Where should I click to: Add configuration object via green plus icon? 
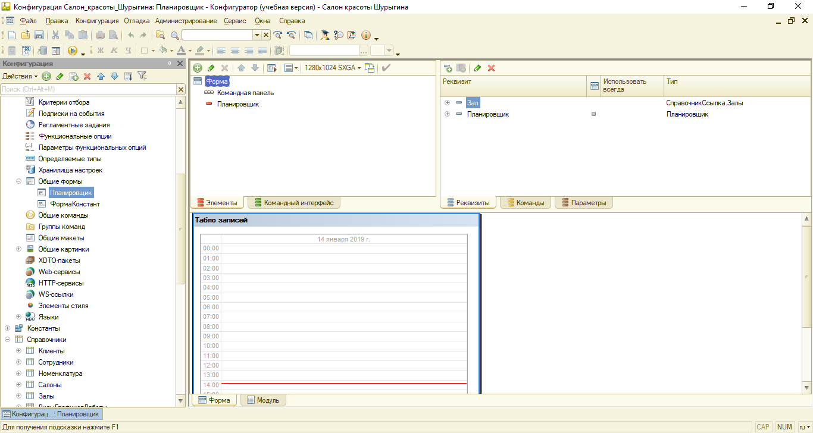pyautogui.click(x=46, y=76)
